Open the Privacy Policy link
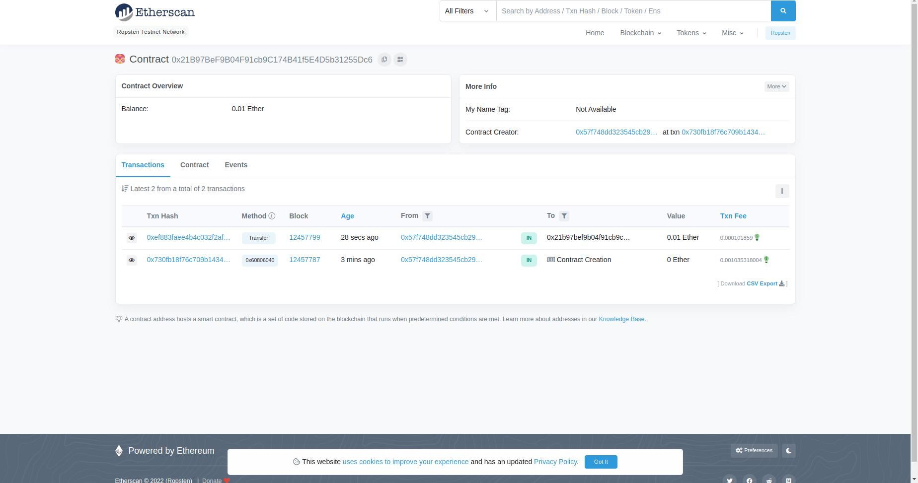Viewport: 918px width, 483px height. 555,462
